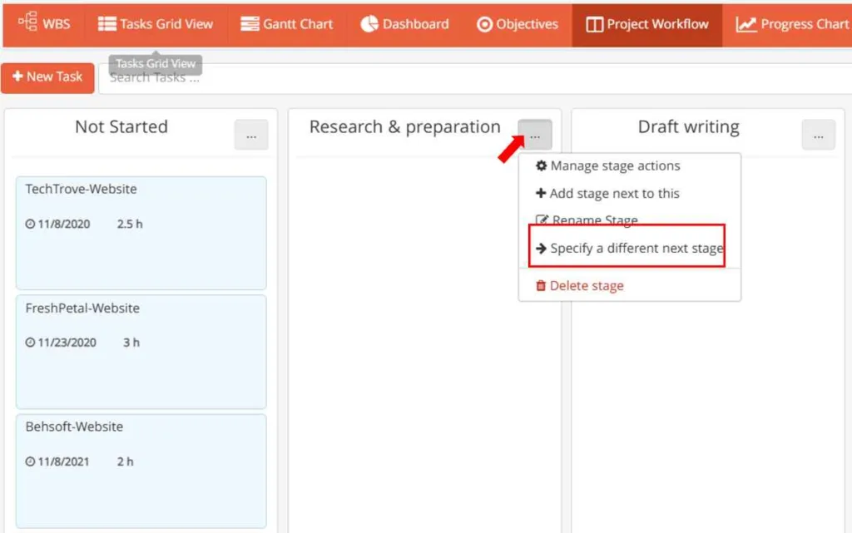This screenshot has width=852, height=533.
Task: Open the WBS view tab
Action: [x=44, y=24]
